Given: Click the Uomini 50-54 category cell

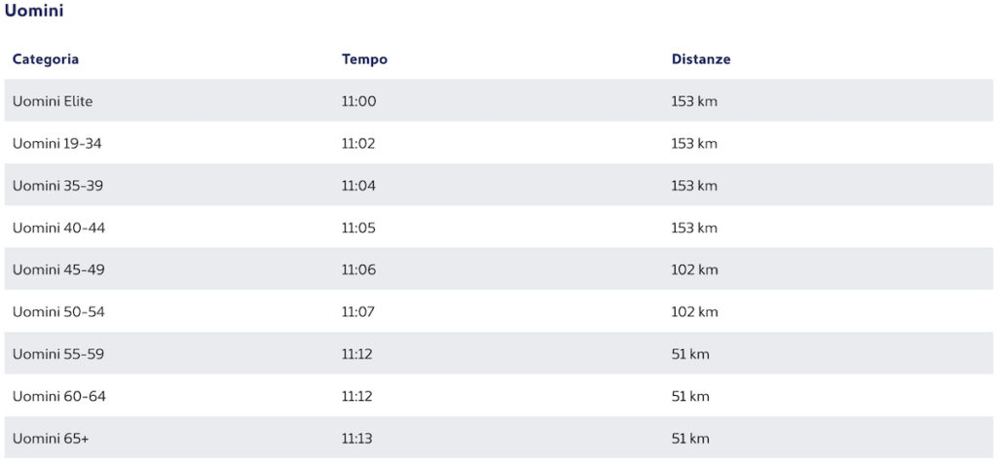Looking at the screenshot, I should click(57, 312).
